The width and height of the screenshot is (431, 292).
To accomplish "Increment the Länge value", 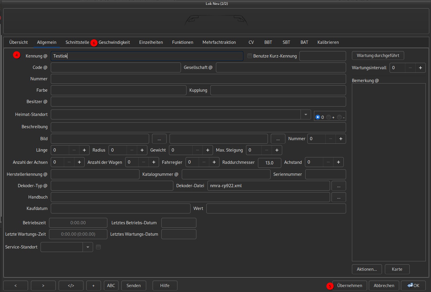I will point(84,150).
